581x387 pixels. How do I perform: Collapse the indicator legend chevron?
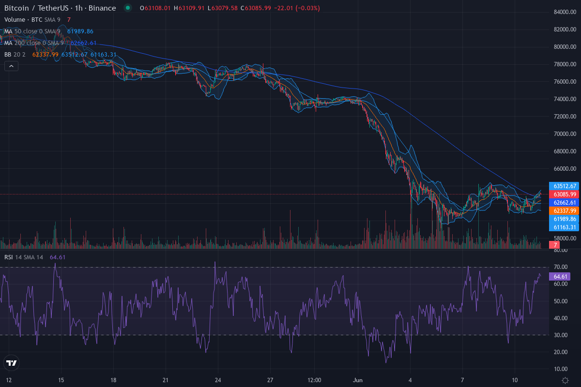[11, 66]
